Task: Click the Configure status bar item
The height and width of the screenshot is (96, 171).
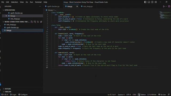Action: 23,95
